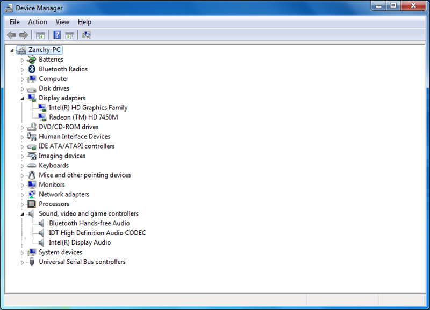Click the Imaging devices icon
This screenshot has width=430, height=310.
point(32,156)
